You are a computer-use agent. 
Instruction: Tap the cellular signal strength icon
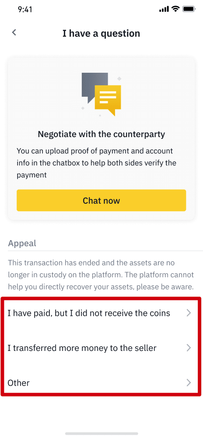(x=164, y=9)
